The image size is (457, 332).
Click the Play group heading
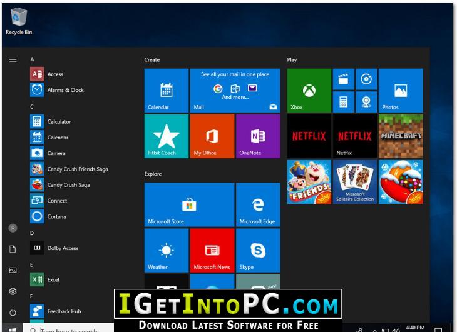coord(292,60)
